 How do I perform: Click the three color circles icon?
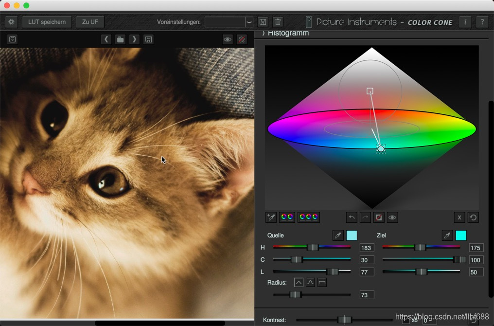coord(309,217)
